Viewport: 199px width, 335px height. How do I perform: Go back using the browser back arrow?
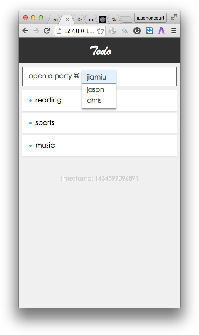(26, 31)
